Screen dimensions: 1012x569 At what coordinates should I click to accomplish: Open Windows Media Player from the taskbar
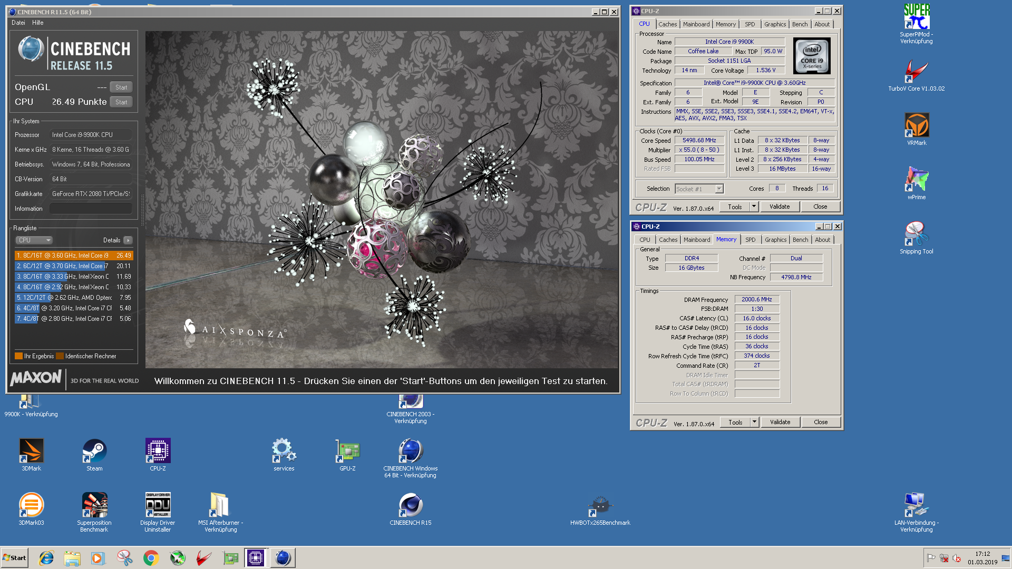coord(98,558)
